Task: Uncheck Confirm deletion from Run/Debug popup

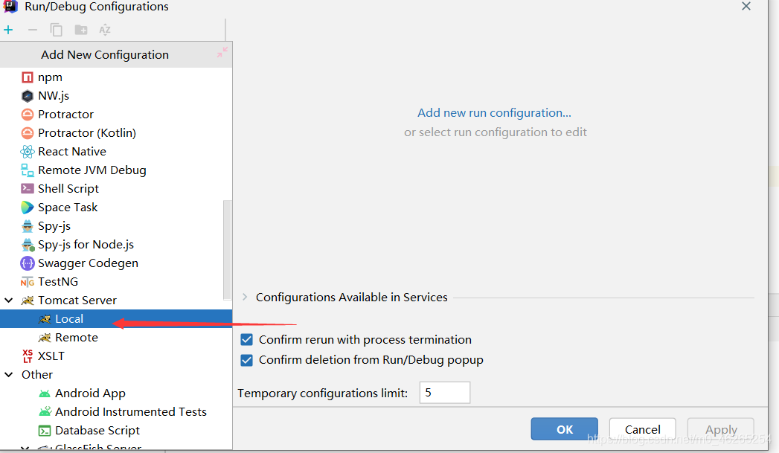Action: [247, 360]
